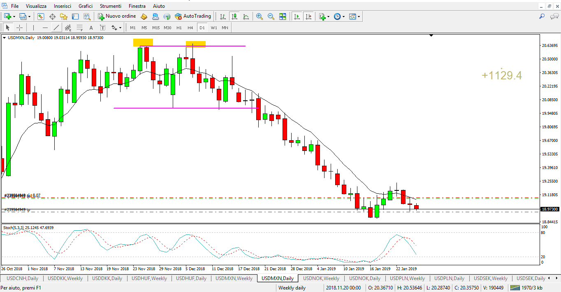Click the Nuovo ordine button
Screen dimensions: 561x292
tap(117, 16)
